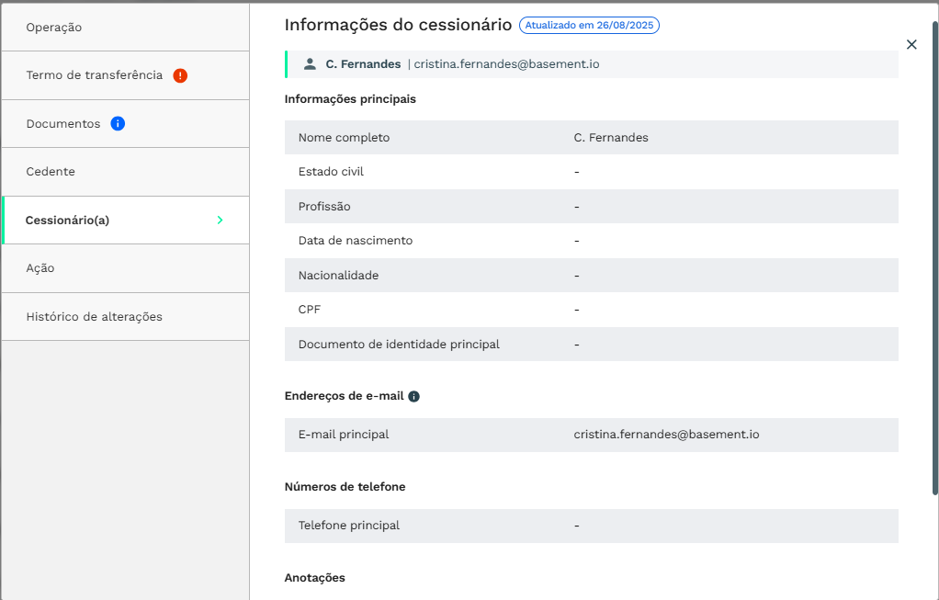
Task: Click the cristina.fernandes@basement.io header email
Action: [506, 64]
